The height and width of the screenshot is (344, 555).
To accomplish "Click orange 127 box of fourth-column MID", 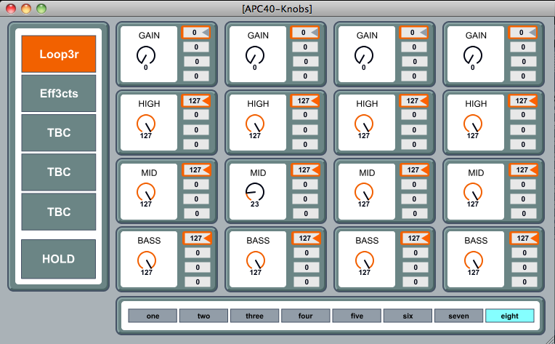I will coord(524,170).
